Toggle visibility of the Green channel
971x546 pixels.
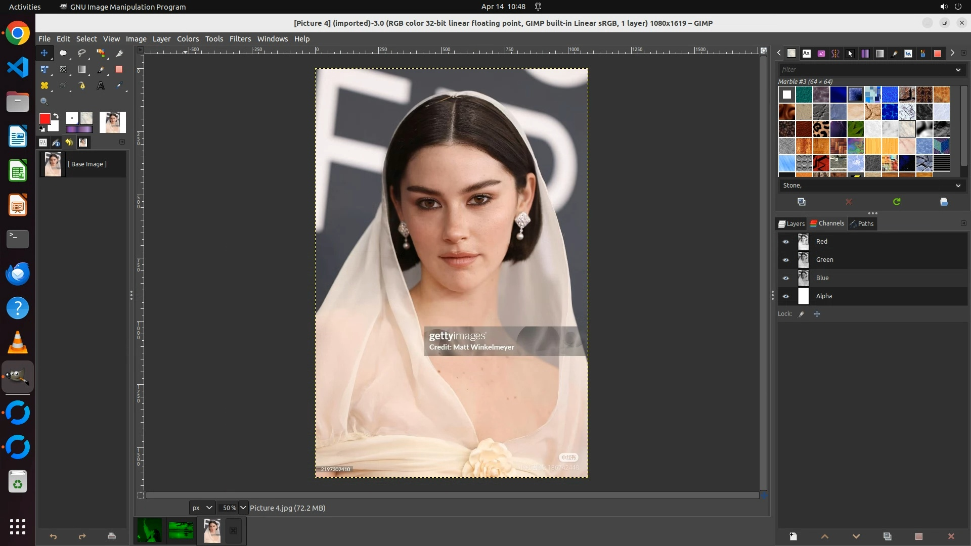coord(786,260)
